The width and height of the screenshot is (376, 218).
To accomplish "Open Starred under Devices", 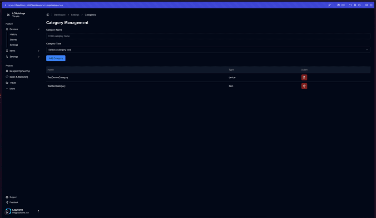I will (x=14, y=40).
